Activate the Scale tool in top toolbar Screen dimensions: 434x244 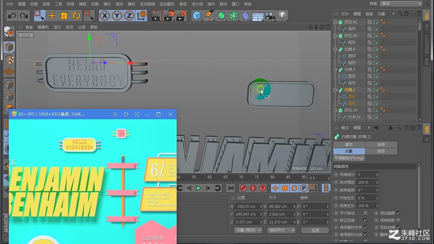[x=64, y=16]
